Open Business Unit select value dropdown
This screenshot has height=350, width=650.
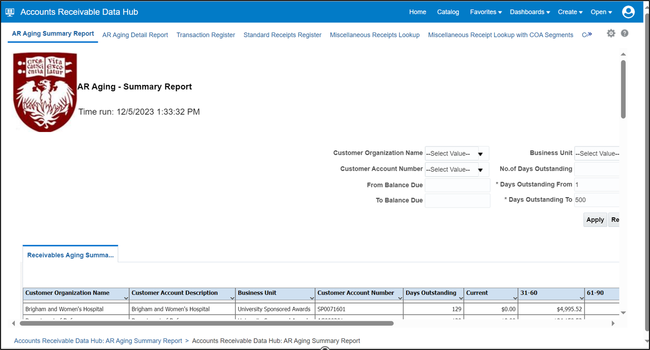pos(597,153)
